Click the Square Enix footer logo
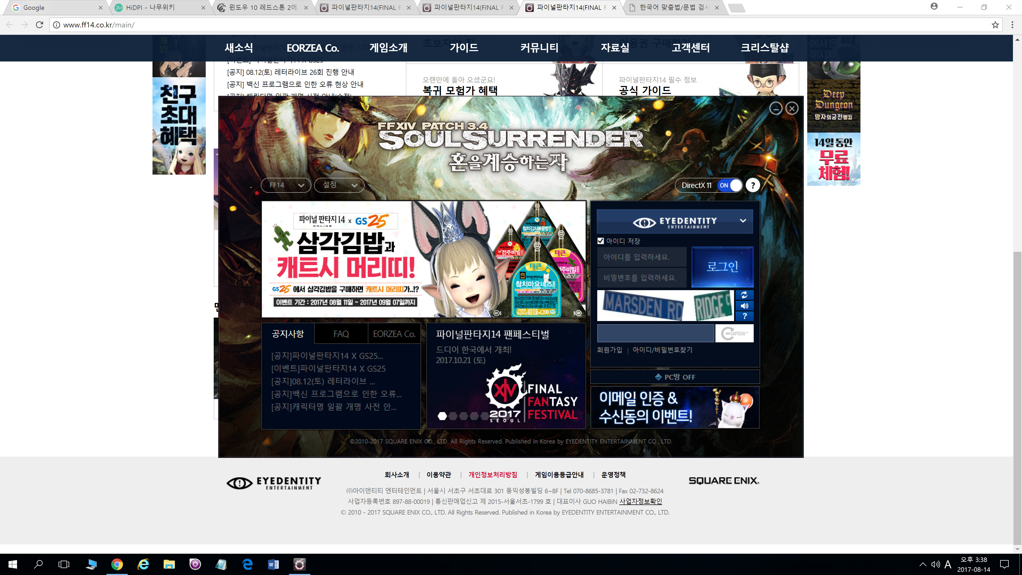 click(x=724, y=480)
